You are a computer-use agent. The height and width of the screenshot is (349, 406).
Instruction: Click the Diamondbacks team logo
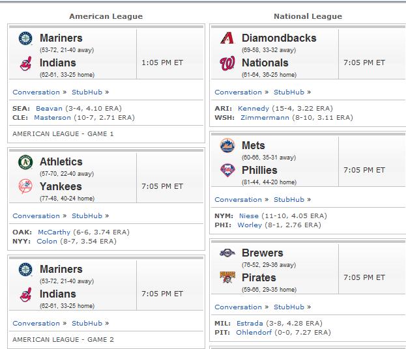227,38
